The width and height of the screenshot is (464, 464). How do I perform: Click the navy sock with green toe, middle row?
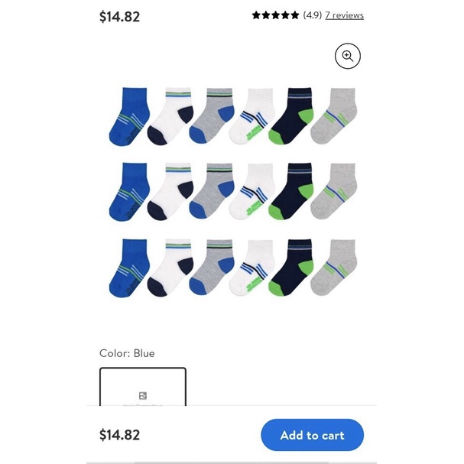click(291, 191)
